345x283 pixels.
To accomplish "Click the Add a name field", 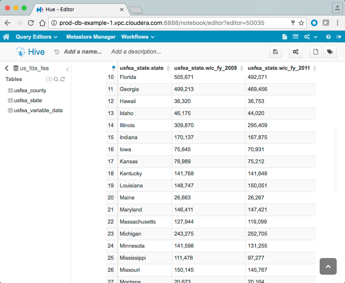I will click(x=83, y=52).
